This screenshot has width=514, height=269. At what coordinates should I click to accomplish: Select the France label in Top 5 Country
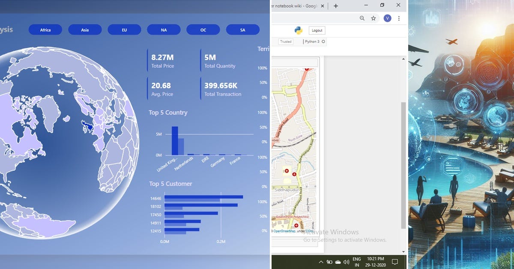point(235,161)
